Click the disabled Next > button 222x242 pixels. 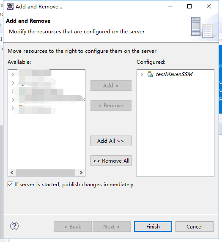(112, 226)
